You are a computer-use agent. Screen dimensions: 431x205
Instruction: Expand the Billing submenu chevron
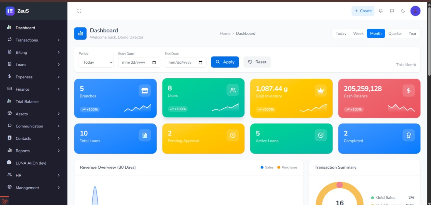58,52
